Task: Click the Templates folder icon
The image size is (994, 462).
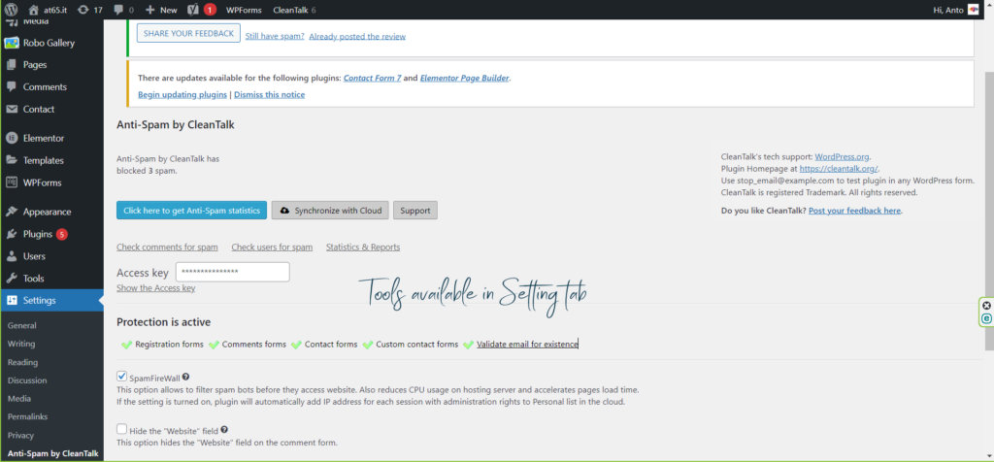Action: pyautogui.click(x=11, y=160)
